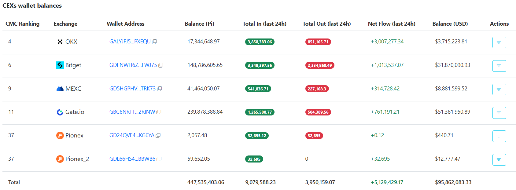Viewport: 516px width, 190px height.
Task: Open the OKX row filter action button
Action: 499,42
